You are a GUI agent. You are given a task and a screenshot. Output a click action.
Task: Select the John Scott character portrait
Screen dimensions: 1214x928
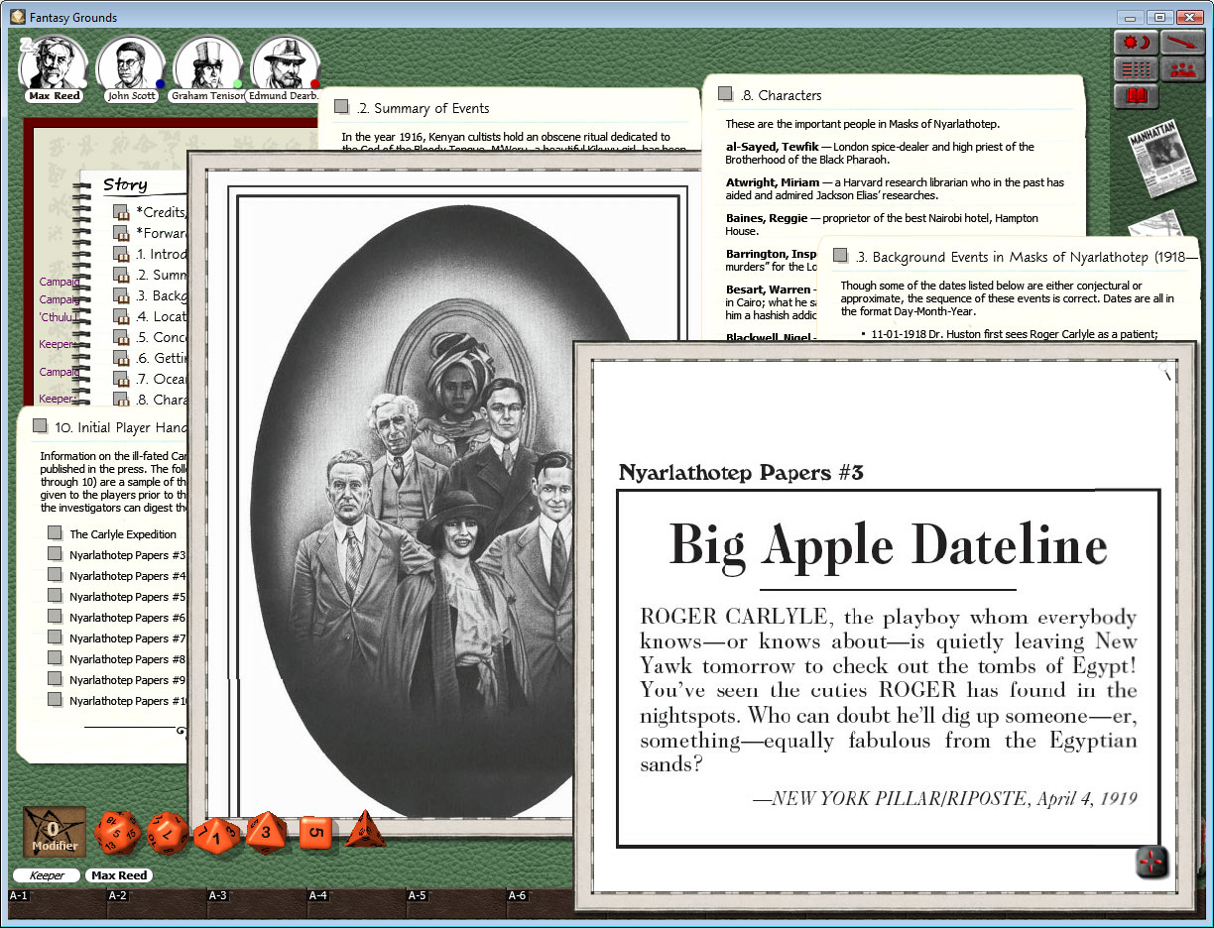click(130, 61)
